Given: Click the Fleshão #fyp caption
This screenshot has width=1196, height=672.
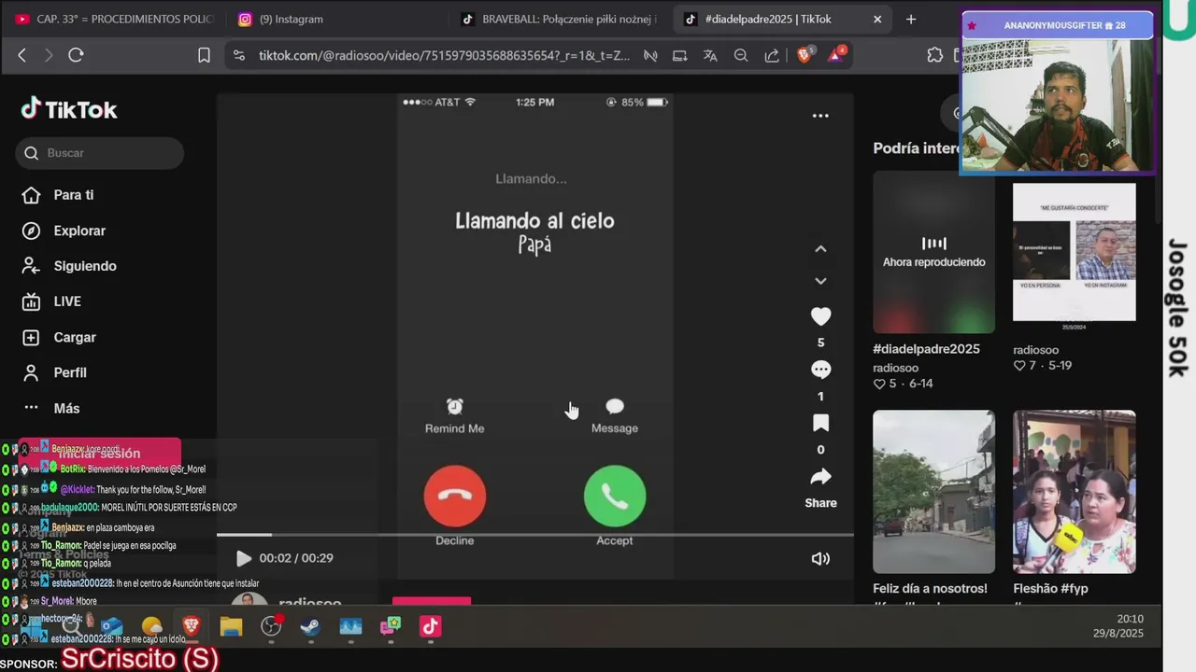Looking at the screenshot, I should coord(1050,589).
